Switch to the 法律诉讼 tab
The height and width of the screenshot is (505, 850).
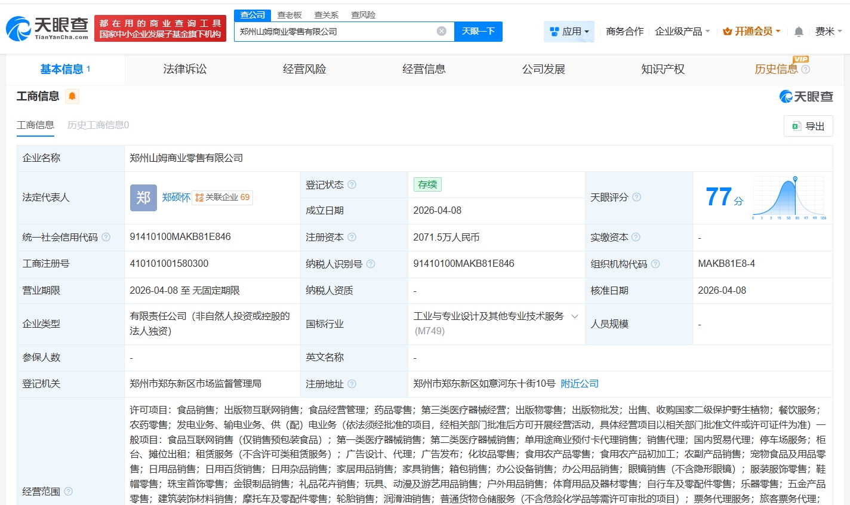pos(185,69)
